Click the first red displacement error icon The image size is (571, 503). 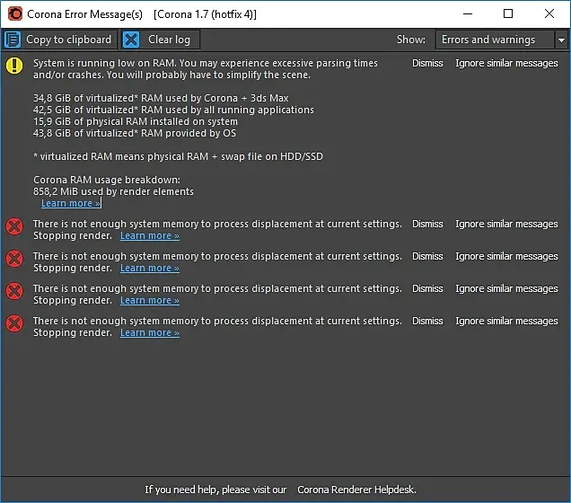pos(14,226)
